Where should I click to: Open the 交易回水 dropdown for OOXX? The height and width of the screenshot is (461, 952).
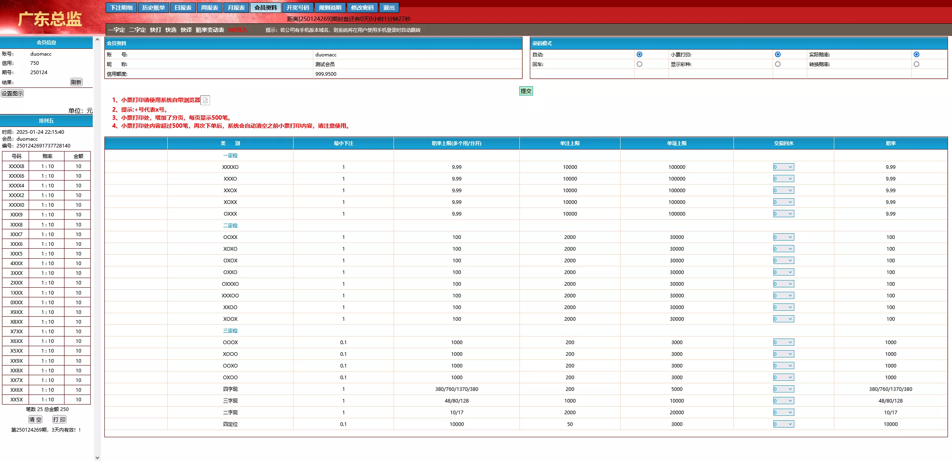click(x=783, y=237)
